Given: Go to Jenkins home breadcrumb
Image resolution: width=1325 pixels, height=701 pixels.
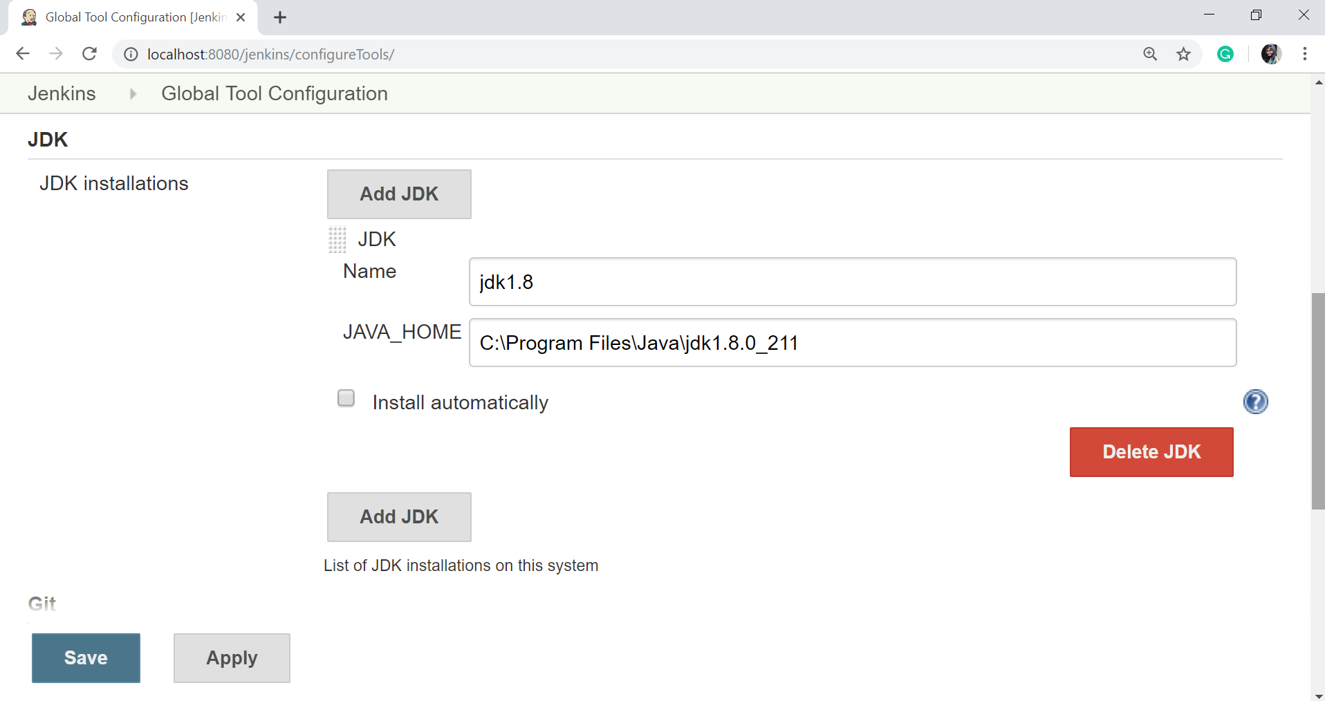Looking at the screenshot, I should point(62,93).
